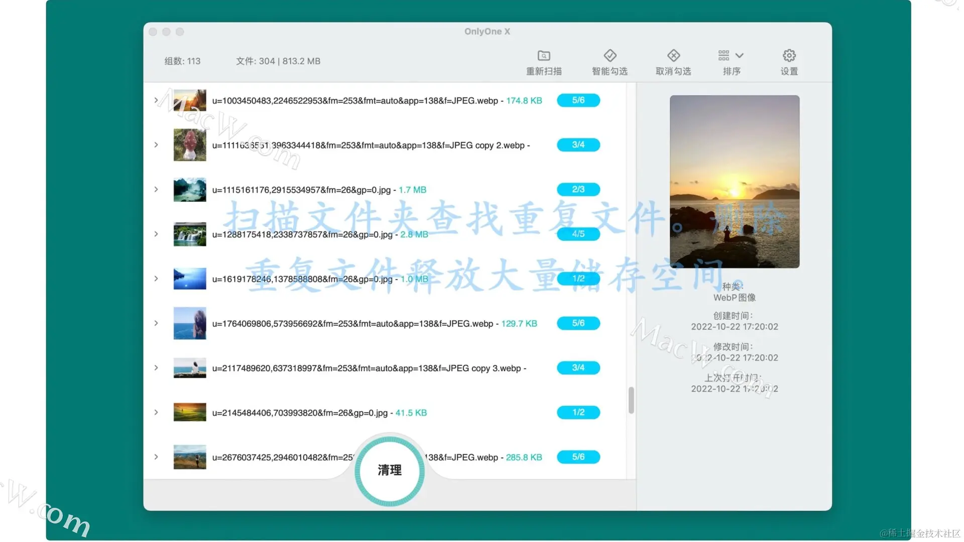Click the Rescan (重新扫描) toolbar icon
Image resolution: width=964 pixels, height=542 pixels.
pyautogui.click(x=544, y=56)
